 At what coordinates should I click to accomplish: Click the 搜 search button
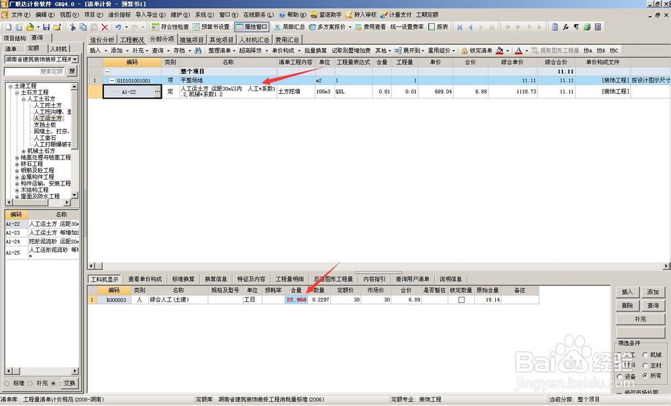[72, 72]
